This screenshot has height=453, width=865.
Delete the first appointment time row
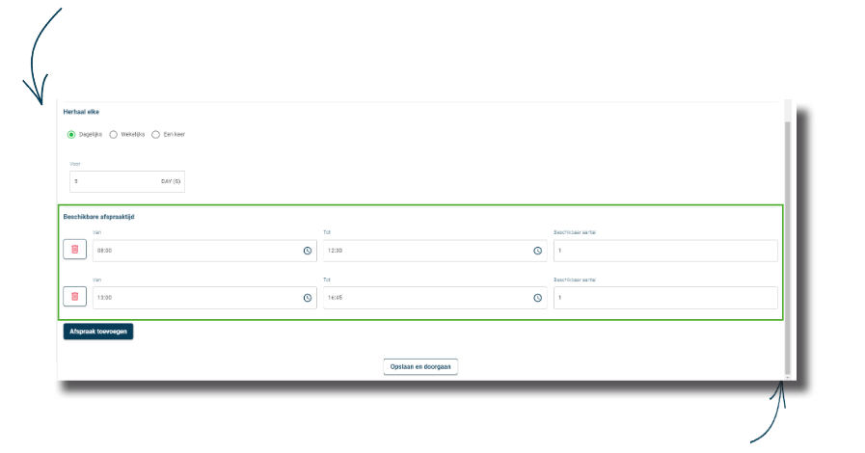(74, 250)
